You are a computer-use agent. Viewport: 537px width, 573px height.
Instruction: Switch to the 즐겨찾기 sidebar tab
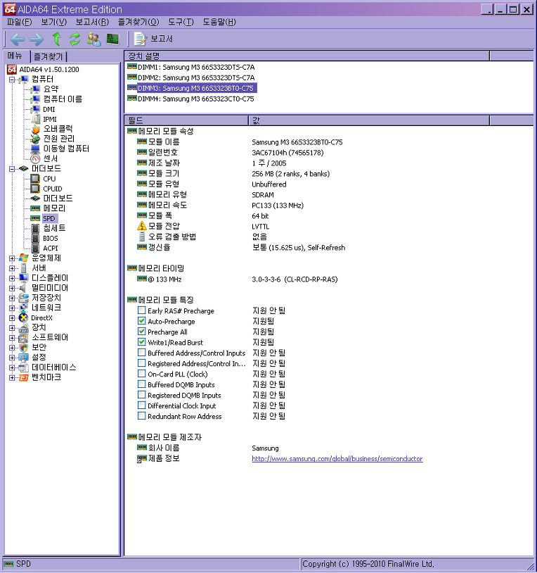coord(48,56)
